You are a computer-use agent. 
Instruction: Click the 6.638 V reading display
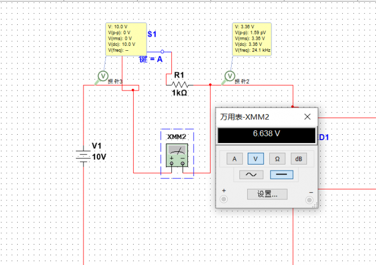[267, 135]
